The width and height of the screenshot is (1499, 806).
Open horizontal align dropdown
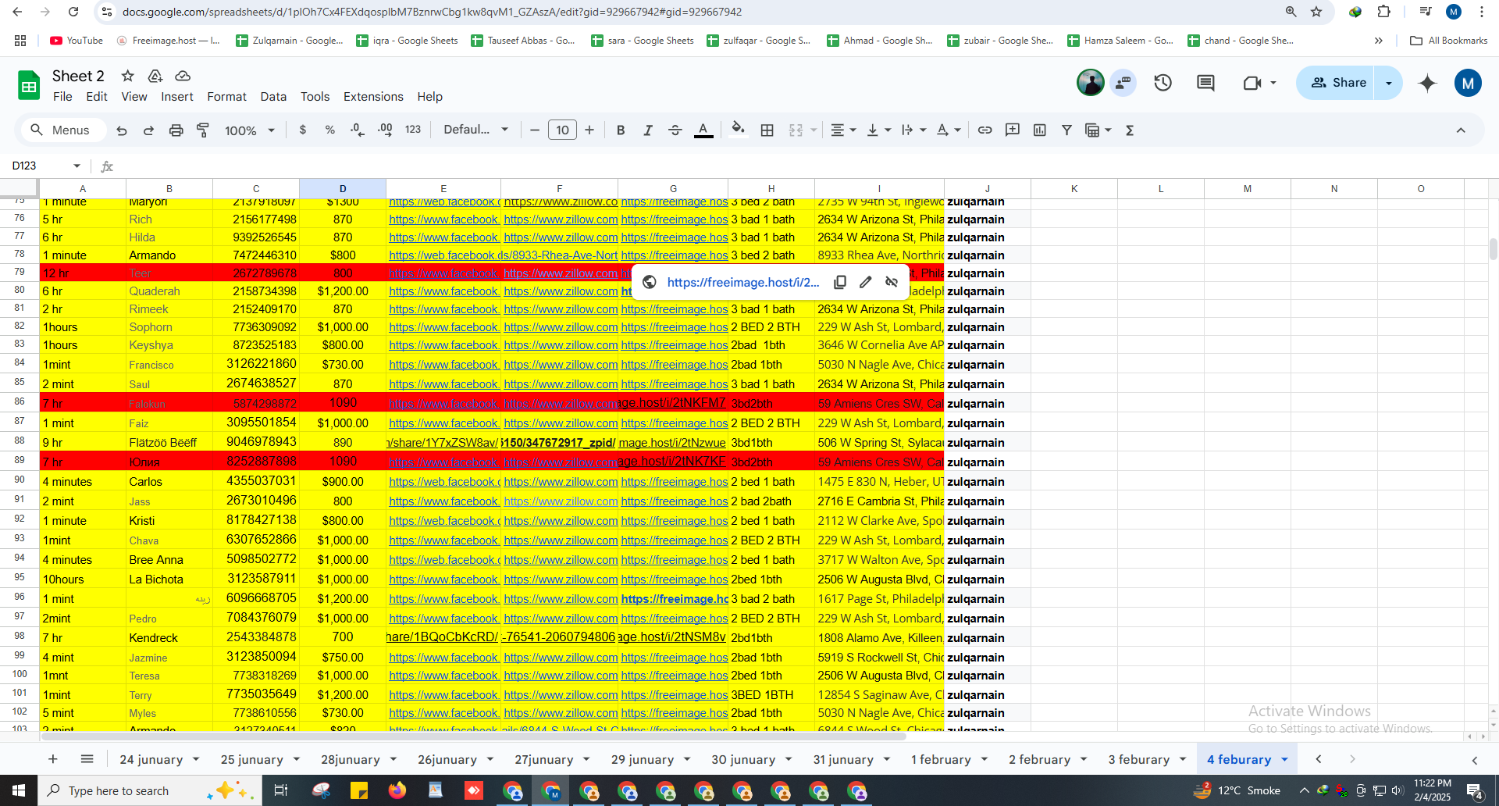(x=843, y=130)
